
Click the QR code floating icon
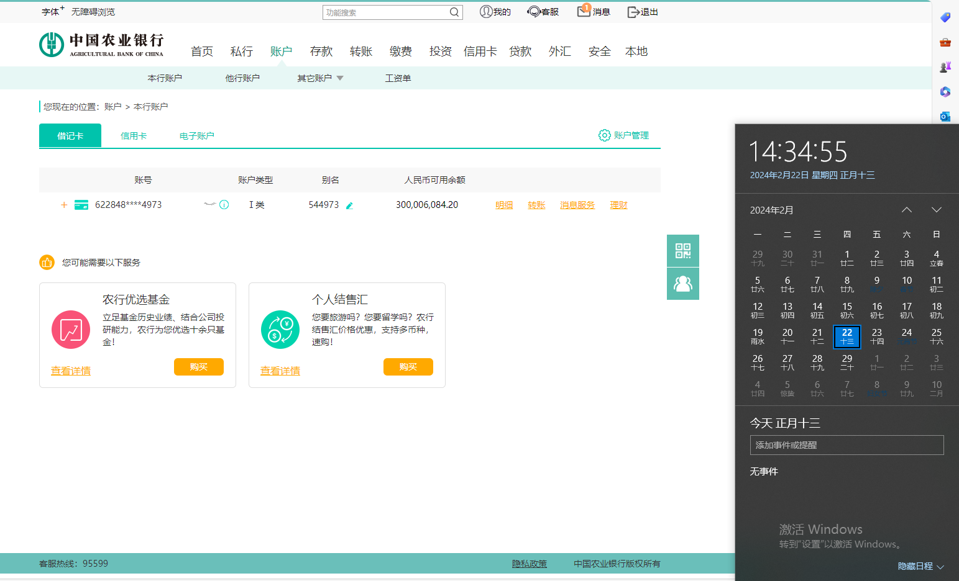click(x=682, y=251)
